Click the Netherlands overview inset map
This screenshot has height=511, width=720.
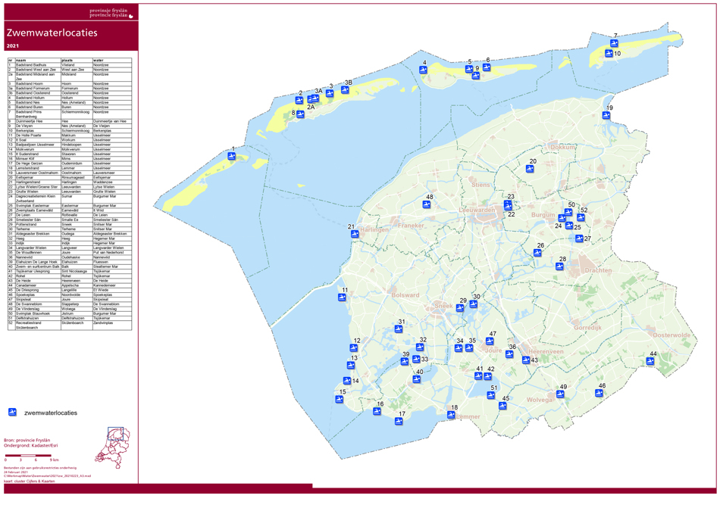[111, 447]
